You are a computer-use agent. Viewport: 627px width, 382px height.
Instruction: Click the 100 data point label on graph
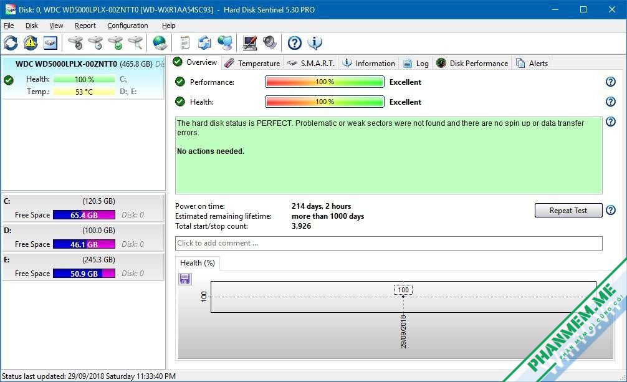point(403,290)
